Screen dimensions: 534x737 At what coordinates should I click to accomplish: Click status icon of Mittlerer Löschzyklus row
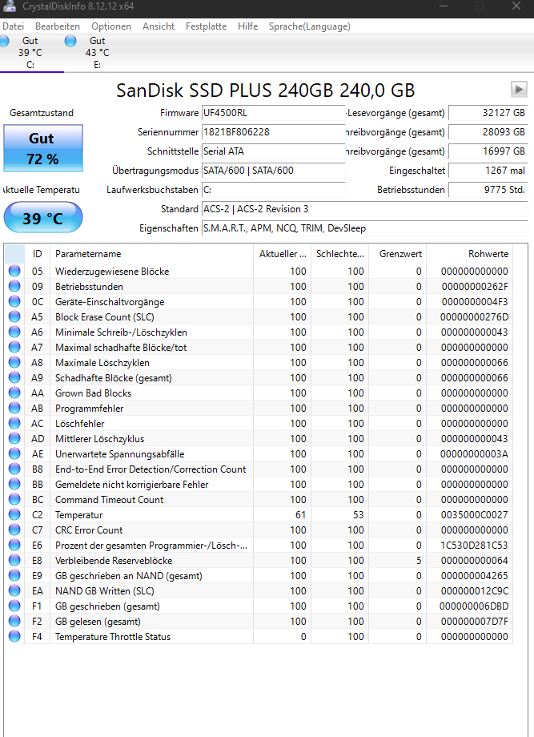[14, 438]
